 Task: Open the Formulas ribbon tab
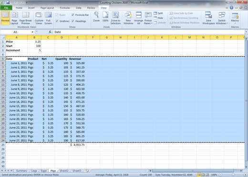coord(65,8)
